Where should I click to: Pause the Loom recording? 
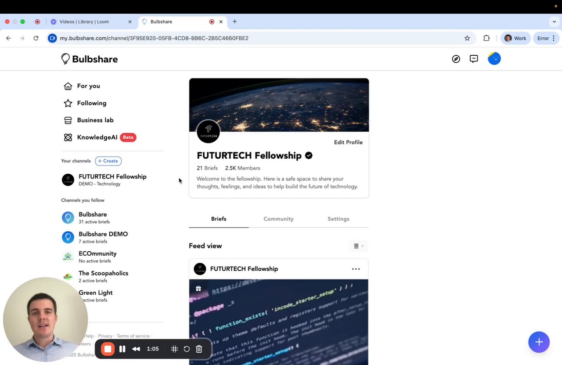pyautogui.click(x=122, y=349)
